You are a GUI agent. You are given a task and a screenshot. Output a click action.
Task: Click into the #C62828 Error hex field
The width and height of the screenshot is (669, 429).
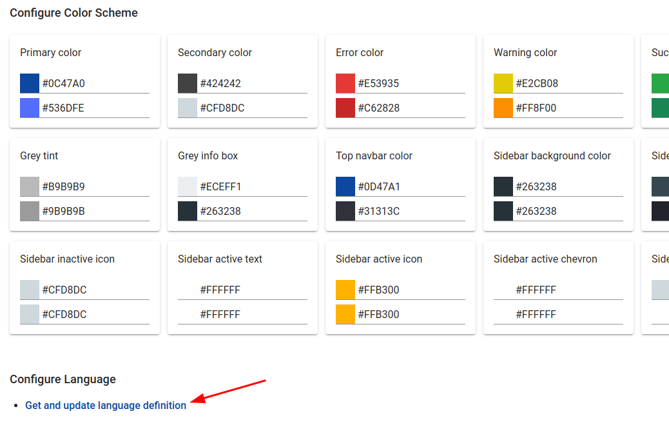[410, 108]
